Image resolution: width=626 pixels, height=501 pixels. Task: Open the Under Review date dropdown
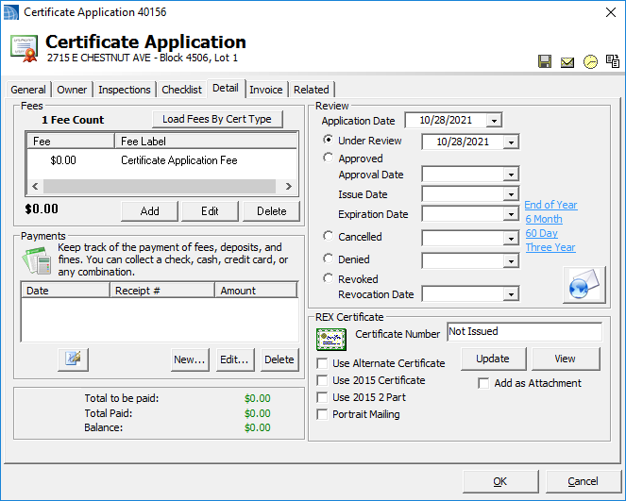click(x=511, y=142)
